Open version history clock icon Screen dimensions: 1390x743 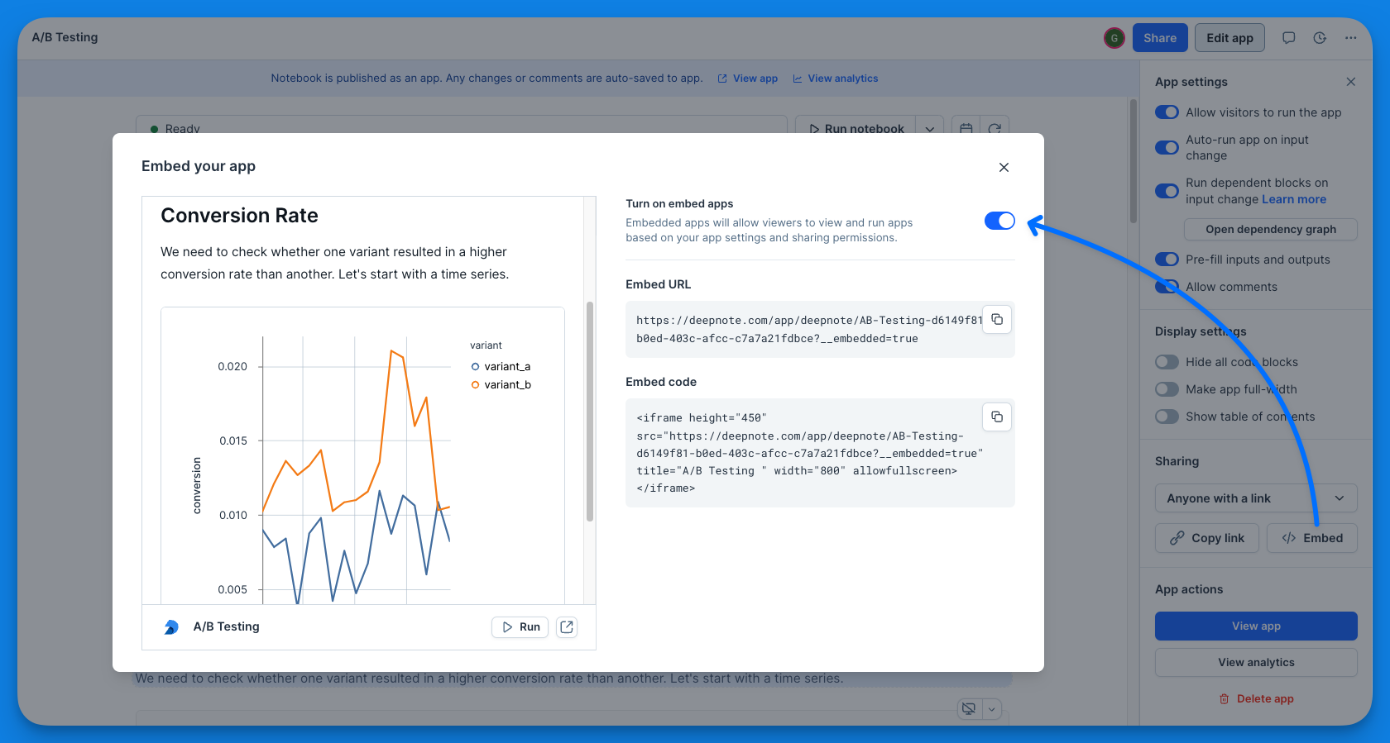1320,38
